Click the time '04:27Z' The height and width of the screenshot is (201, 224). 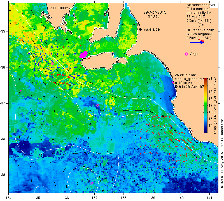154,17
